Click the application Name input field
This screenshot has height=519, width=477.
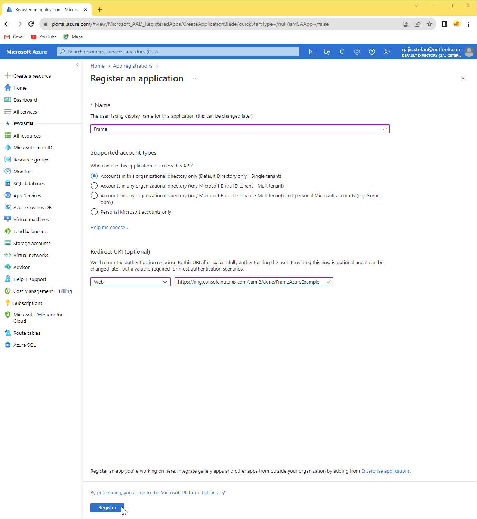tap(236, 129)
